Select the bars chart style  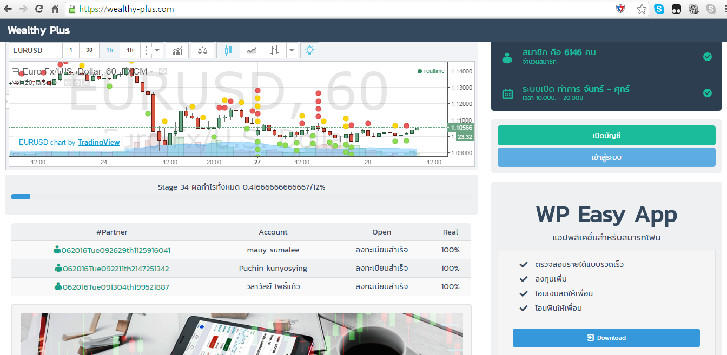pyautogui.click(x=275, y=50)
